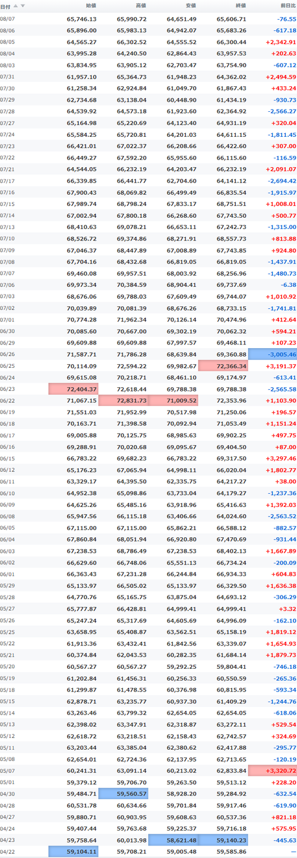
Task: Select the 安値 column header
Action: point(191,5)
